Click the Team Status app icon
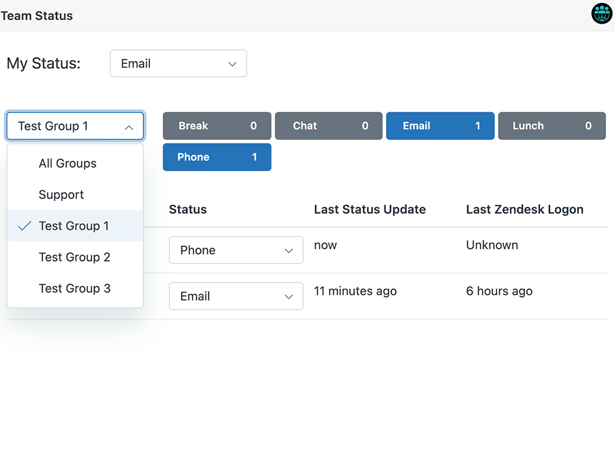Viewport: 615px width, 461px height. [x=601, y=14]
